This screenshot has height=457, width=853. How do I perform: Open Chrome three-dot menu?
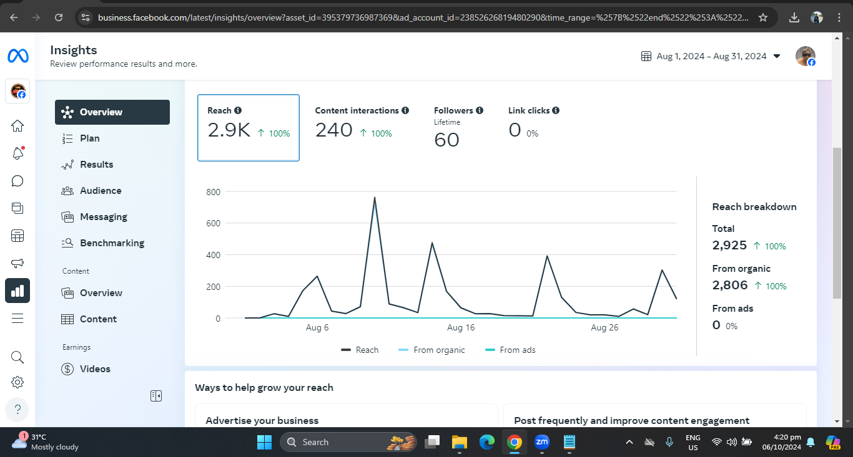coord(839,17)
